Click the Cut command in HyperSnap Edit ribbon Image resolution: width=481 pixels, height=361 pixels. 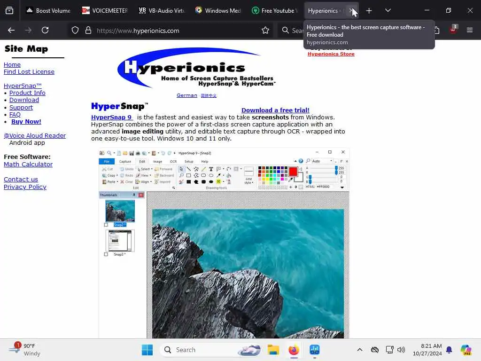click(108, 169)
